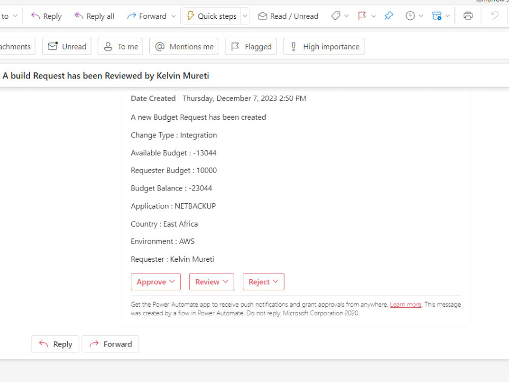
Task: Click 'A new Budget Request has been created'
Action: click(x=199, y=117)
